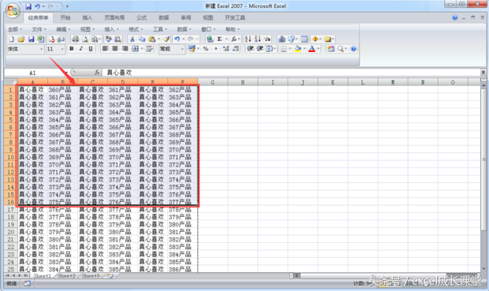
Task: Cut selection with the scissors icon
Action: tap(133, 39)
